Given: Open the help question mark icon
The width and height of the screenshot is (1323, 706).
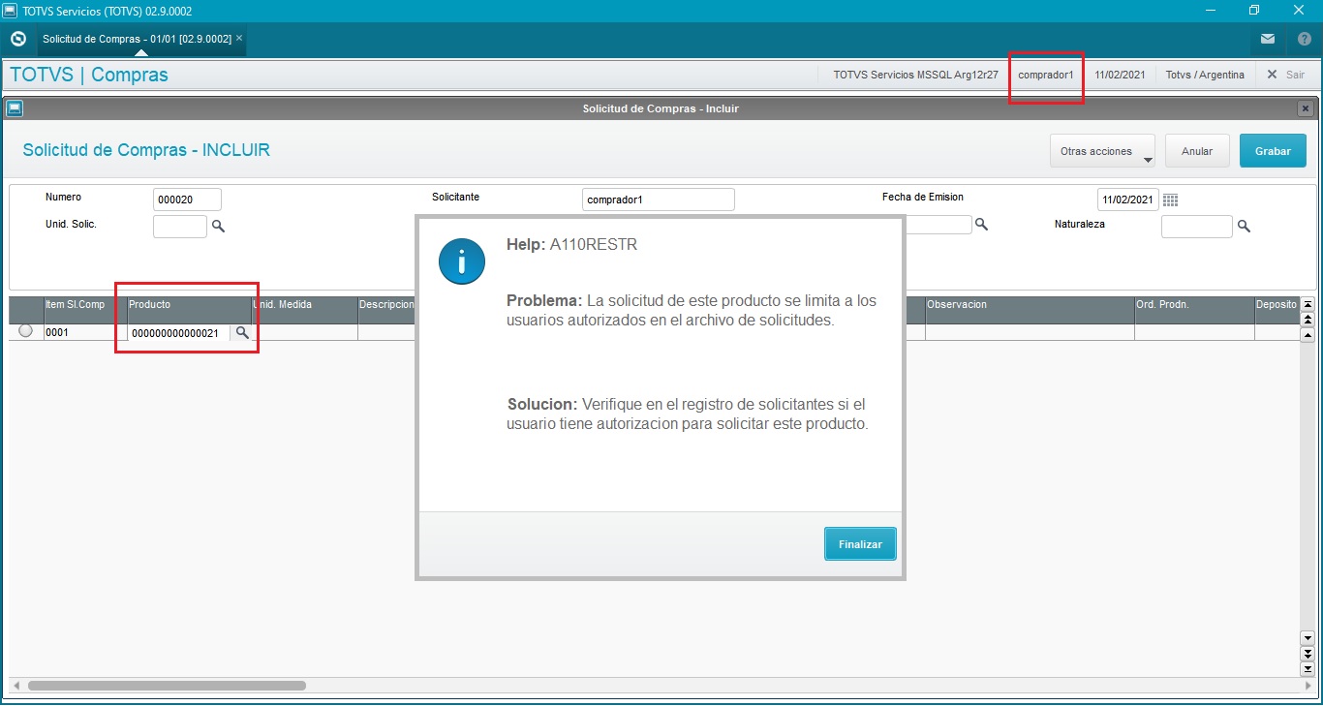Looking at the screenshot, I should pos(1304,40).
